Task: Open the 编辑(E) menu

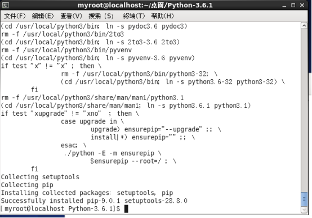Action: [43, 16]
